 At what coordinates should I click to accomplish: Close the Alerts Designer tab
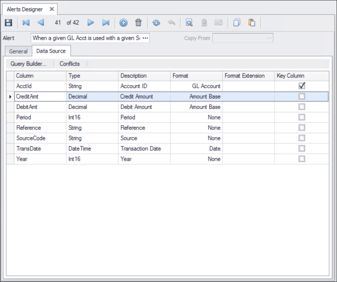tap(51, 9)
